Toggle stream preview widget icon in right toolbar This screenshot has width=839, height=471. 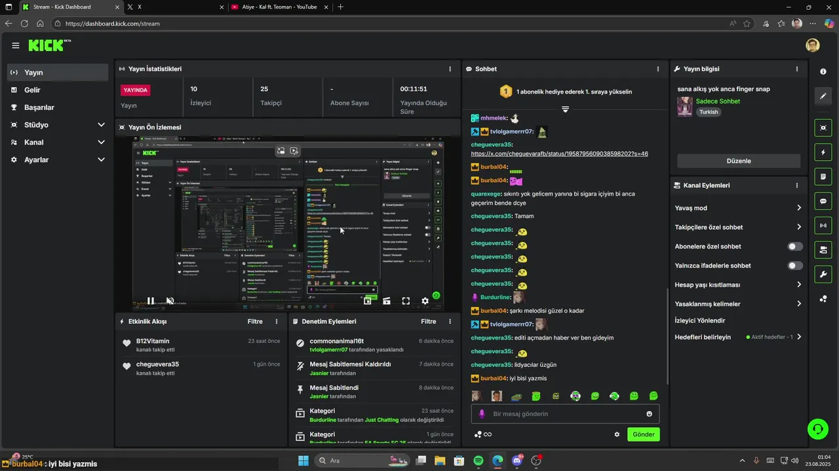click(x=823, y=128)
